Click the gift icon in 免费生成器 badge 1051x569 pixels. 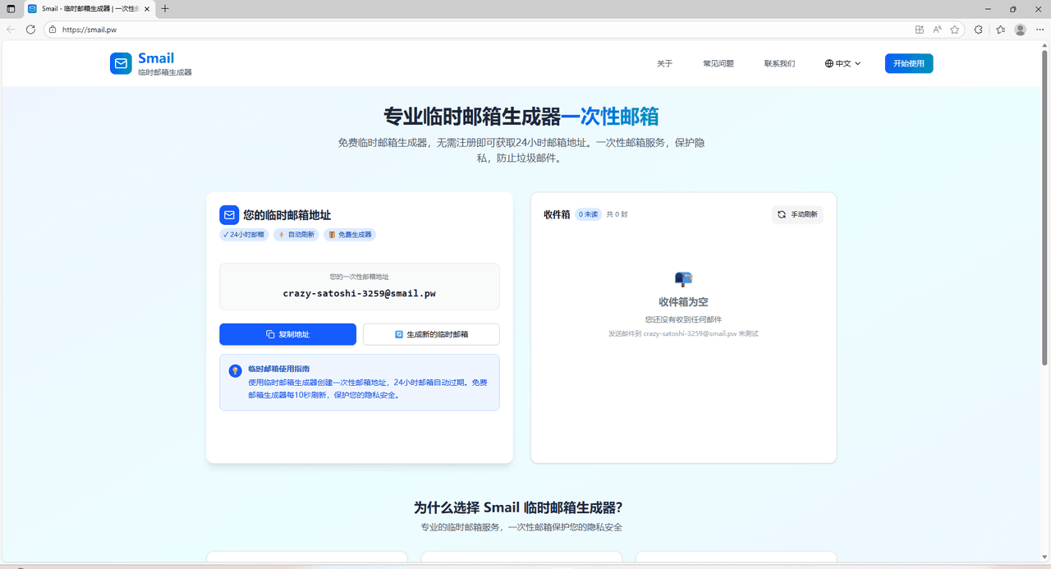[x=332, y=235]
